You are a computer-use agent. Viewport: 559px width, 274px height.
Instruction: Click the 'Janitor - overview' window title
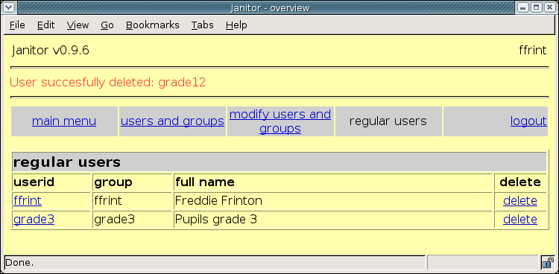[x=270, y=7]
